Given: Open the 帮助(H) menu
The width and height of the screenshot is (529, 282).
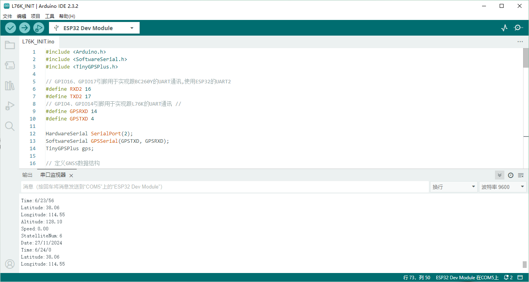Looking at the screenshot, I should (67, 16).
